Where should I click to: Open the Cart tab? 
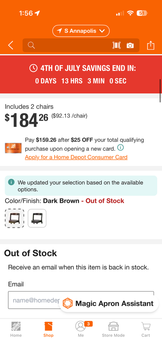click(146, 329)
